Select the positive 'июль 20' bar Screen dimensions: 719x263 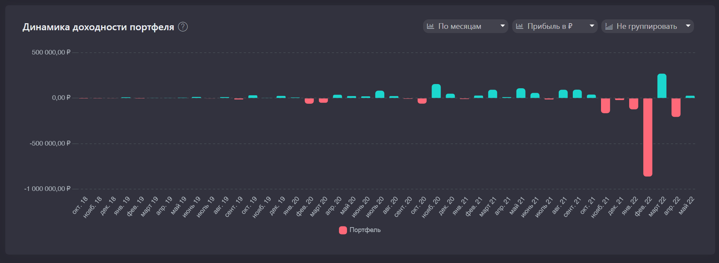coord(380,94)
